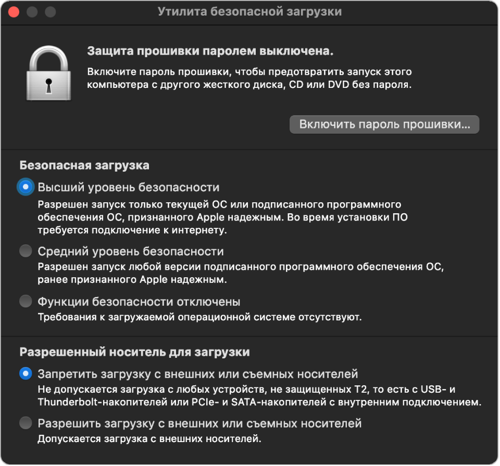Click the gray zoom button in the title bar
Viewport: 500px width, 466px height.
point(50,11)
